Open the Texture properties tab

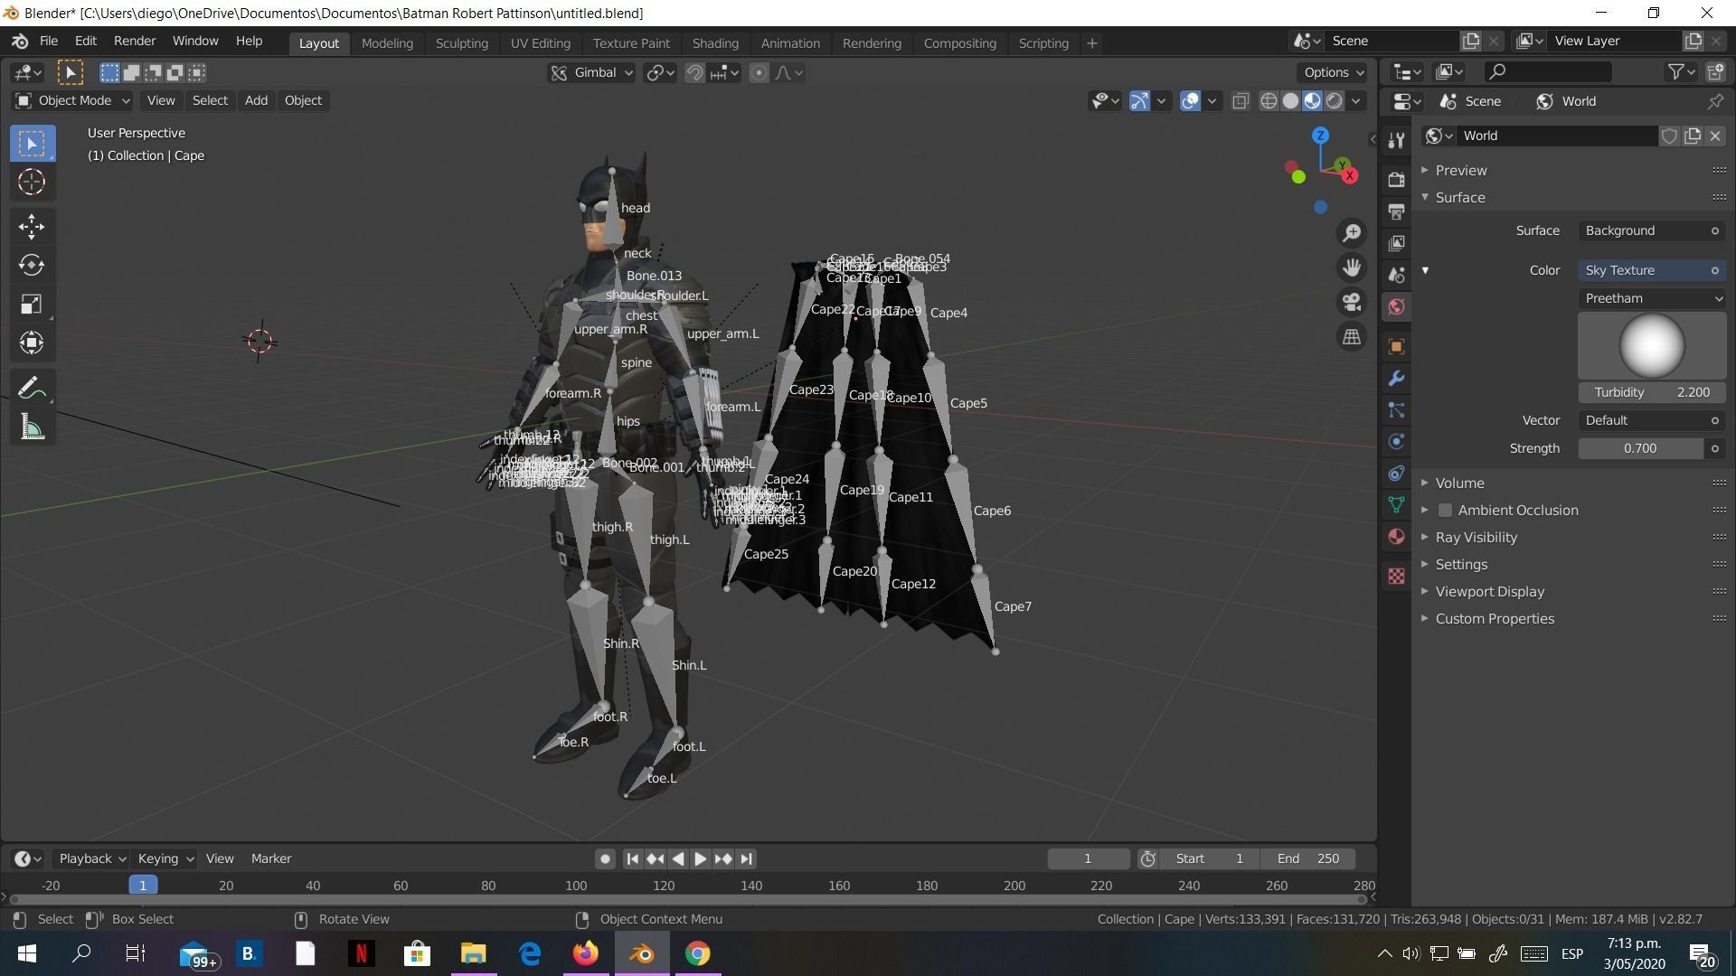click(1396, 577)
